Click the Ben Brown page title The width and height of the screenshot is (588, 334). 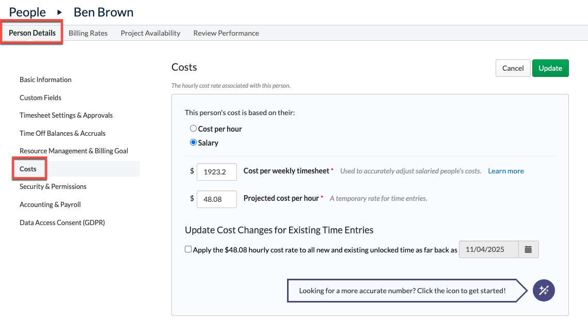(103, 12)
